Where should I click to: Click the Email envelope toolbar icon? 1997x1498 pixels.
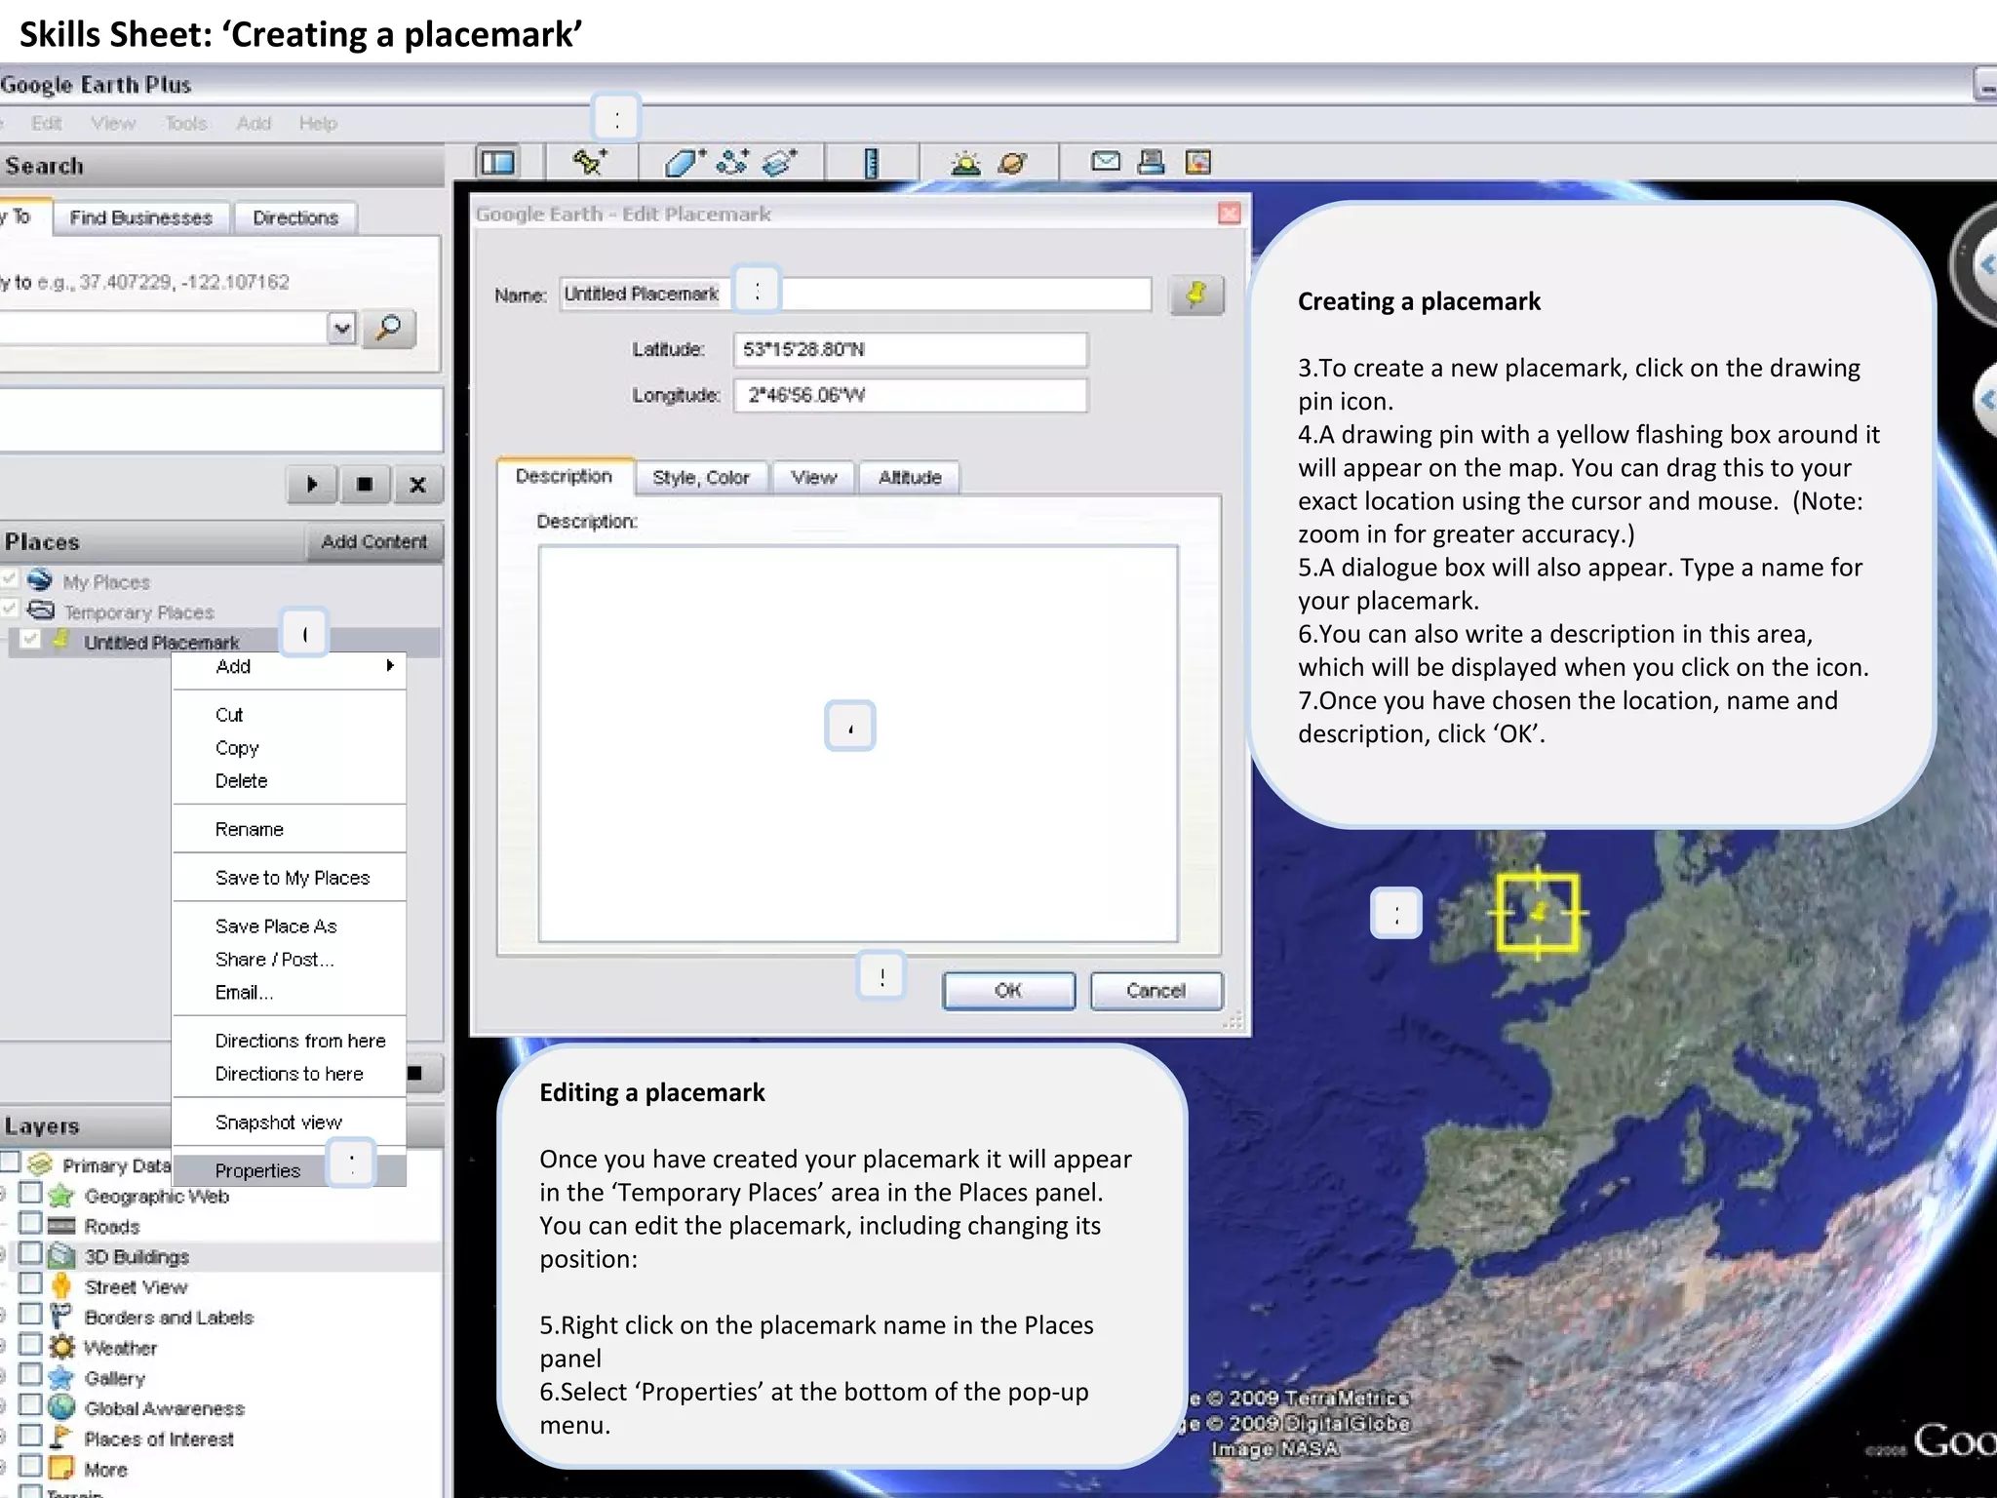[1105, 161]
